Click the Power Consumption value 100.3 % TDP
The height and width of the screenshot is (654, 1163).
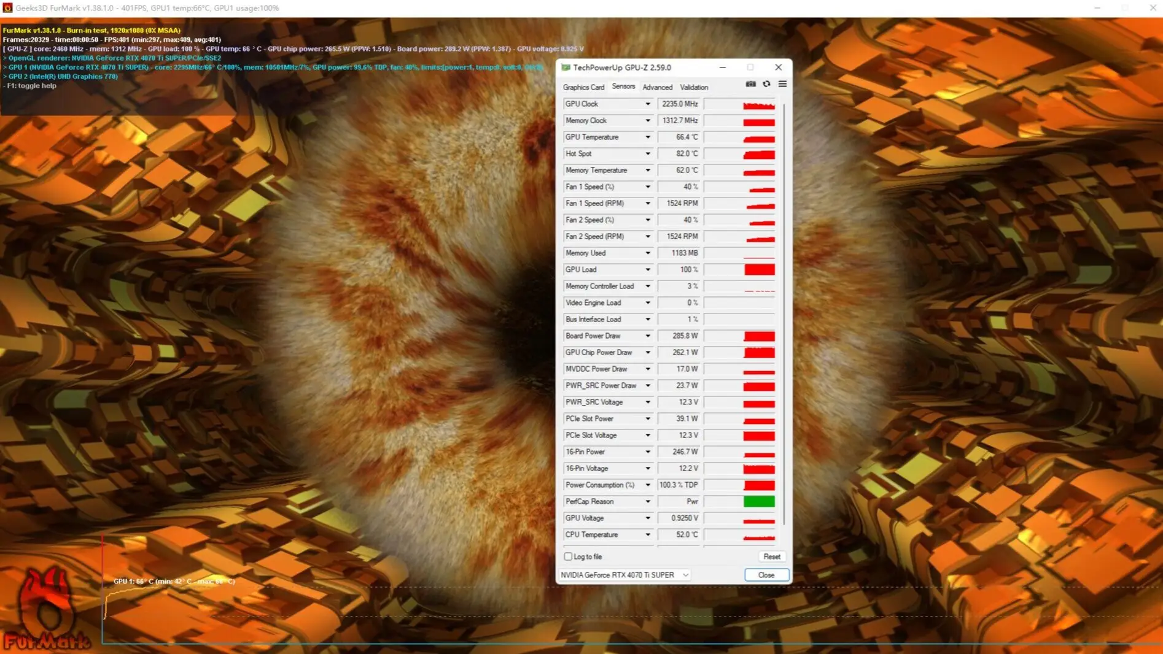click(x=679, y=485)
